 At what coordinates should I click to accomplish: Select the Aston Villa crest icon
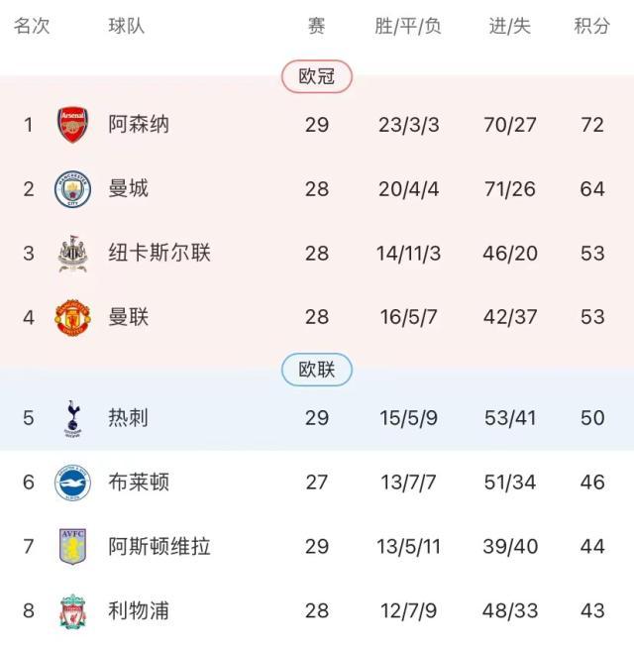[x=72, y=546]
